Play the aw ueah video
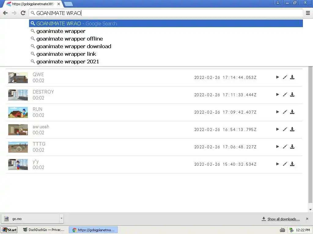 [278, 129]
